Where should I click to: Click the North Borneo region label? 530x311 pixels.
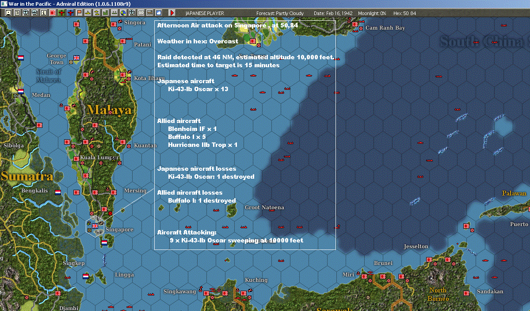pos(438,295)
